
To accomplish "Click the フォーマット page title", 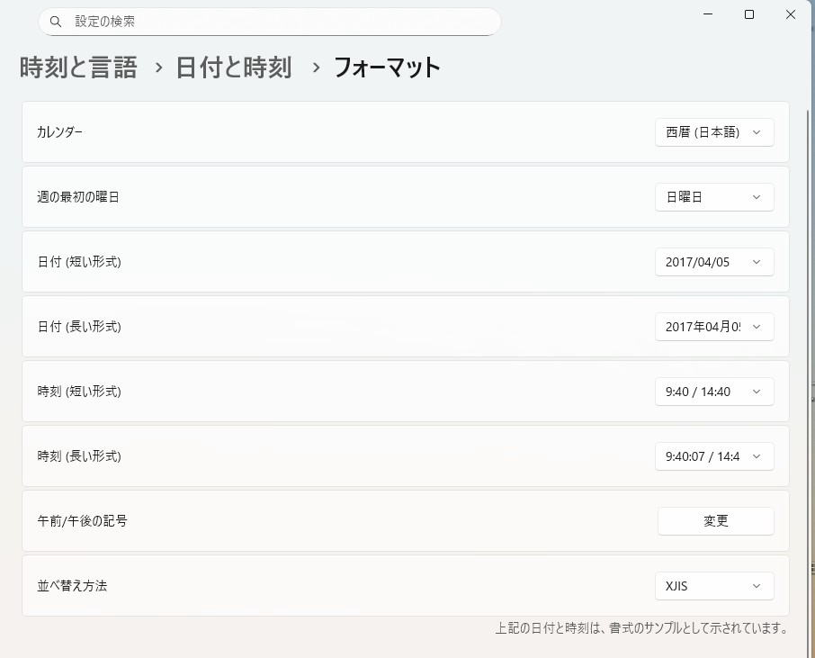I will pyautogui.click(x=387, y=68).
